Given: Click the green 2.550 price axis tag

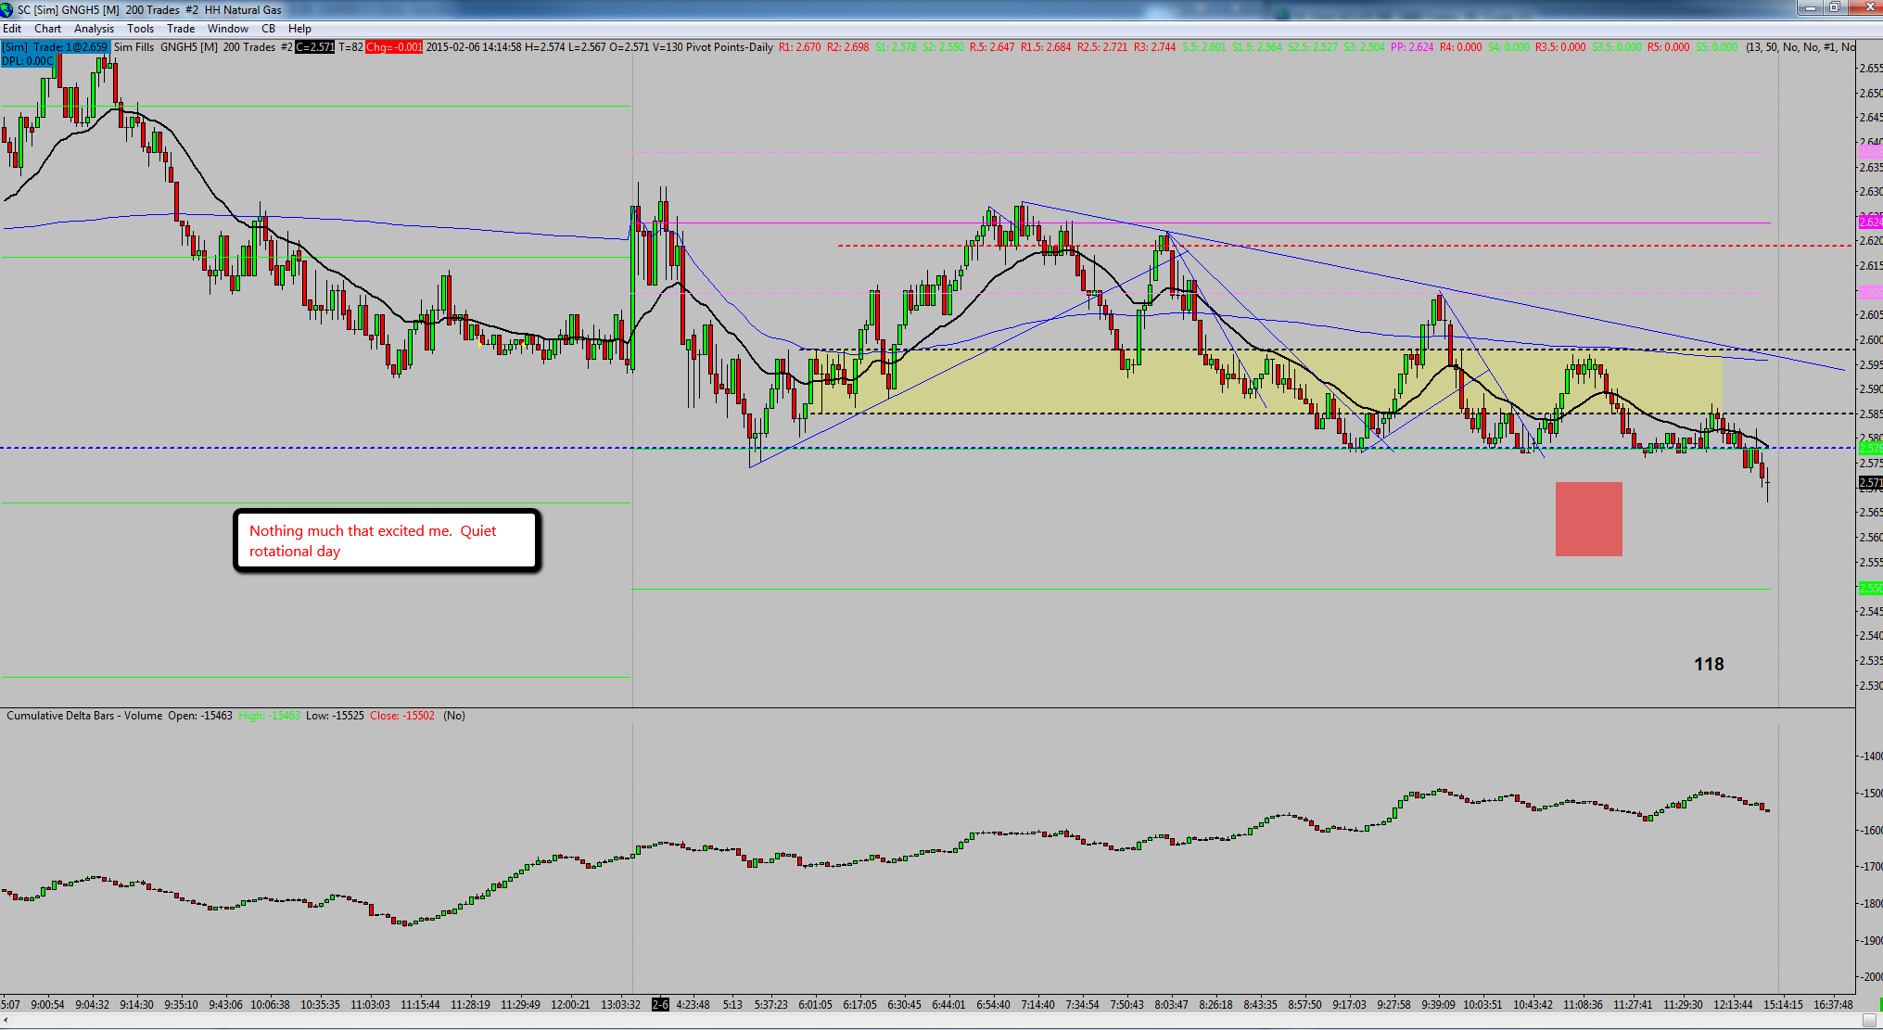Looking at the screenshot, I should point(1870,588).
